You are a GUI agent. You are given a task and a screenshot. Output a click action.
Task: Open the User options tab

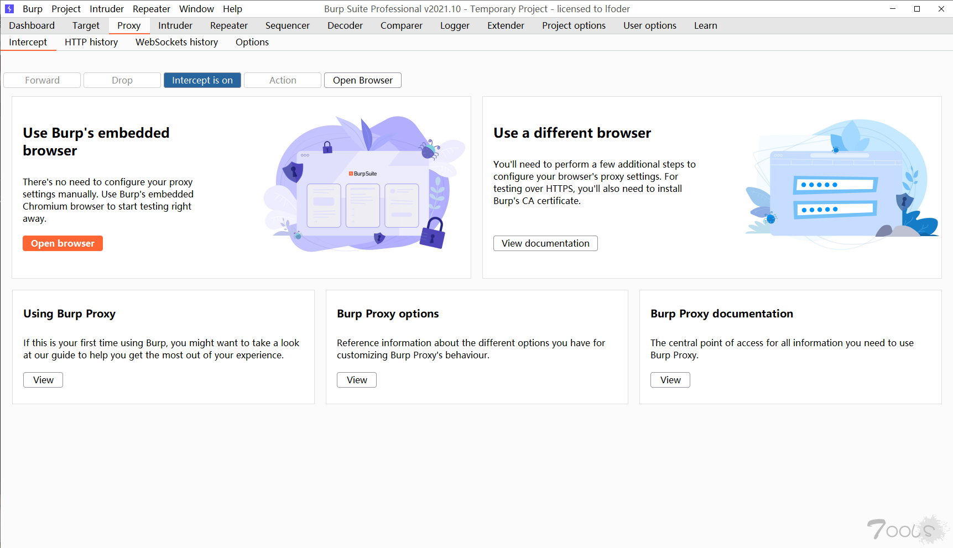(650, 25)
